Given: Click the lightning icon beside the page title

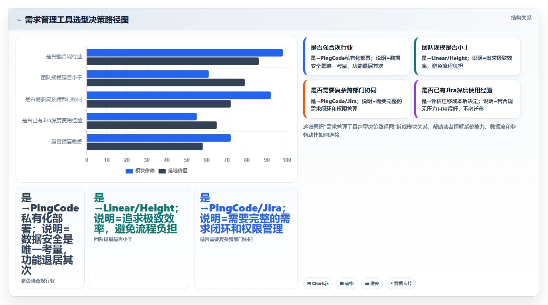Looking at the screenshot, I should pyautogui.click(x=19, y=20).
